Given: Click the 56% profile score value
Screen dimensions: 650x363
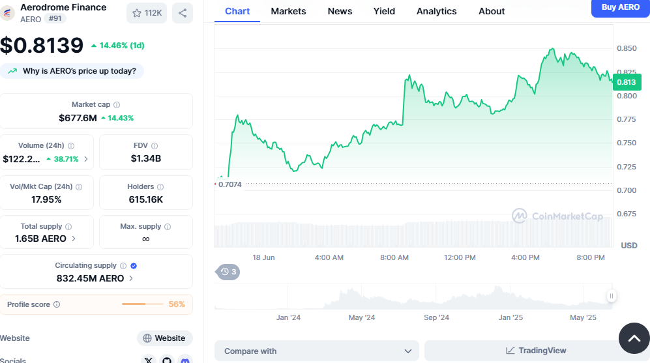Looking at the screenshot, I should (177, 304).
